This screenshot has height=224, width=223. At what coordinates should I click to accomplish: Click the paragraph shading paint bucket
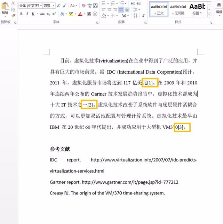pyautogui.click(x=104, y=16)
